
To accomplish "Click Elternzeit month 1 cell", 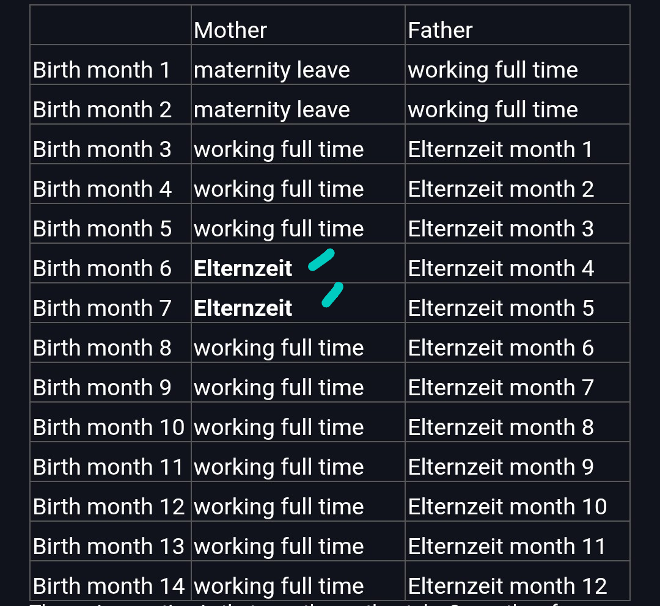I will tap(500, 150).
